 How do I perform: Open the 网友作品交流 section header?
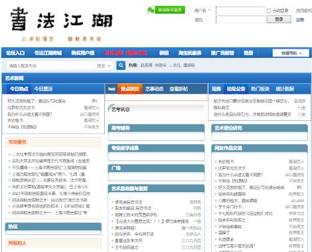click(x=228, y=148)
